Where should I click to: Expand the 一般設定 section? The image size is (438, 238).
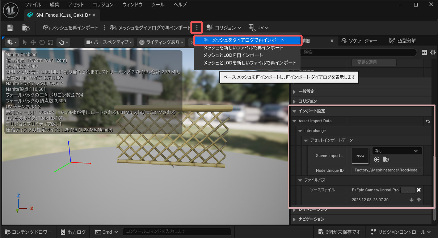[294, 92]
